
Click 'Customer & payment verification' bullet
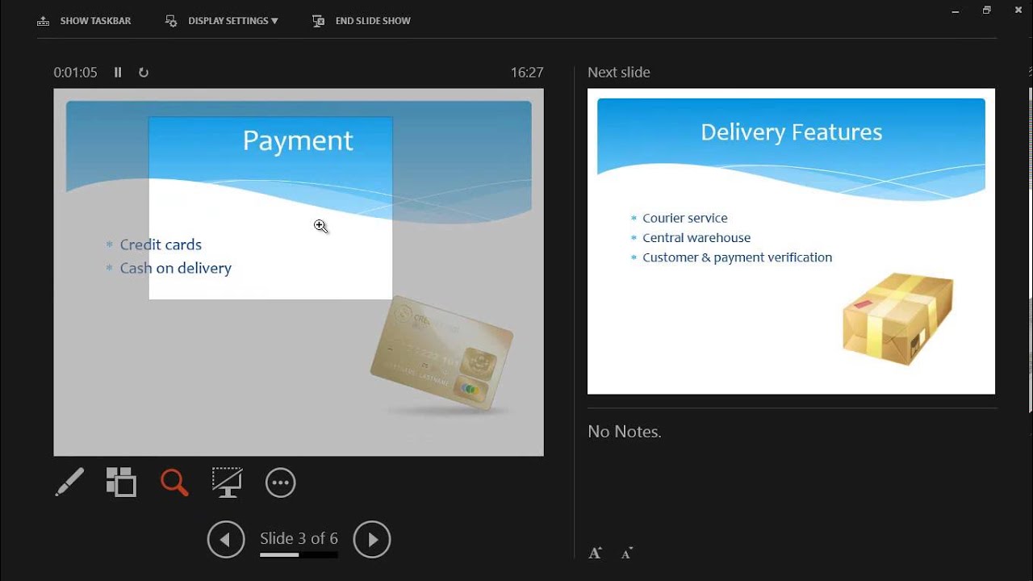coord(738,257)
